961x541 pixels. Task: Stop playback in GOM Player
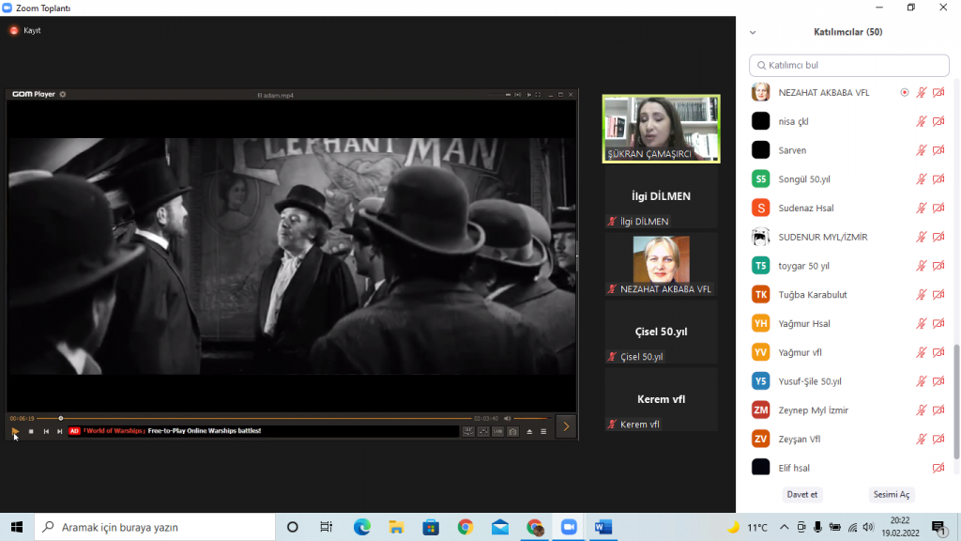pos(31,430)
